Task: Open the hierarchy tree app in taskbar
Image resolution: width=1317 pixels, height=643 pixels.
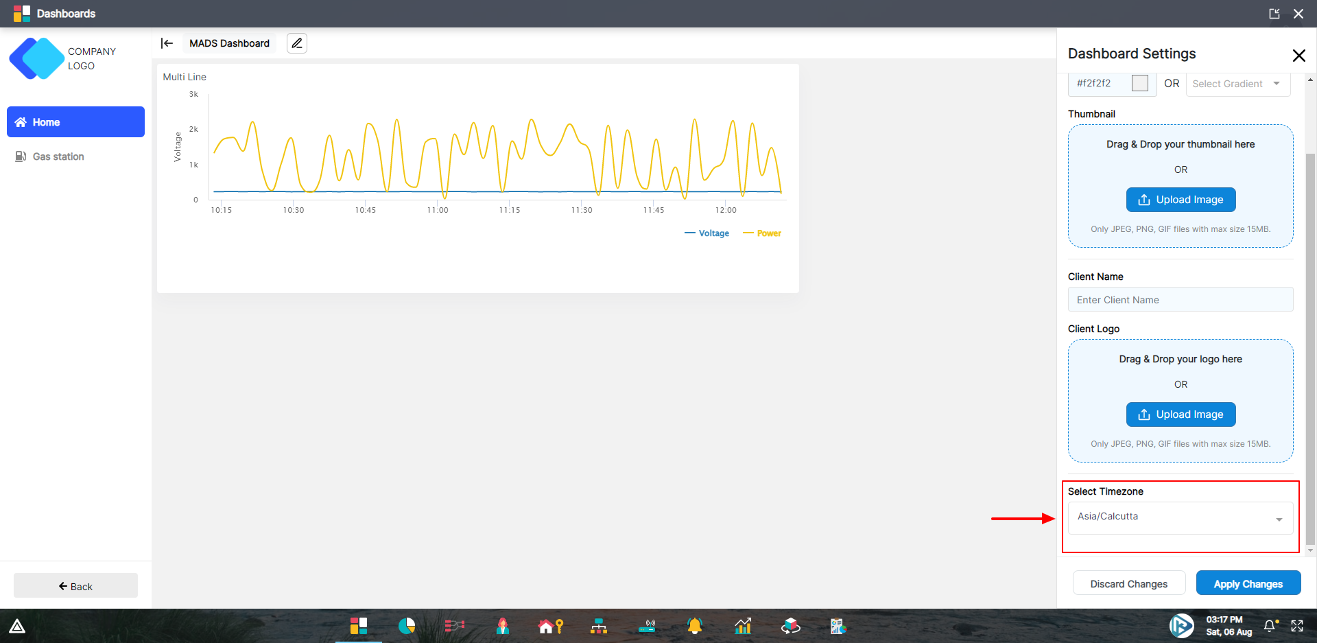Action: click(x=599, y=626)
